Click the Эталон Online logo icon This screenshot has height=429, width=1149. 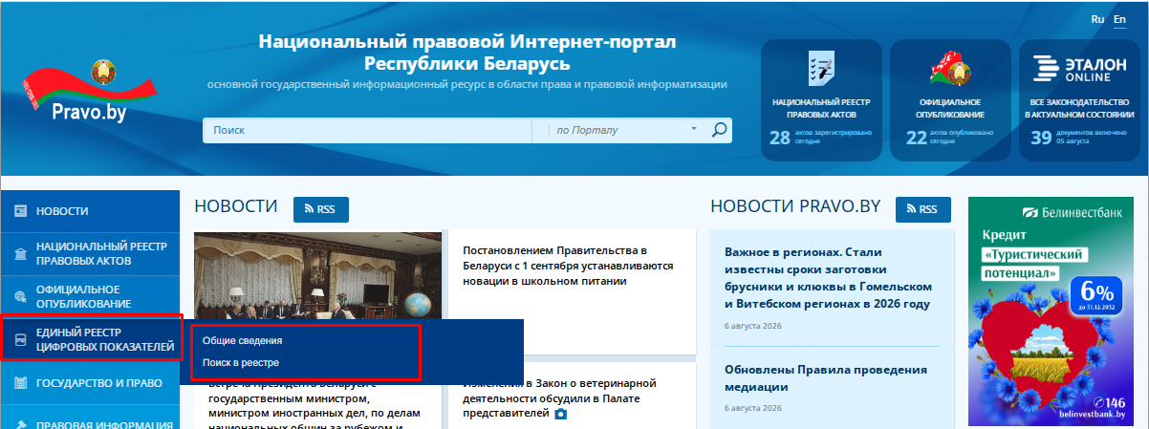coord(1079,70)
